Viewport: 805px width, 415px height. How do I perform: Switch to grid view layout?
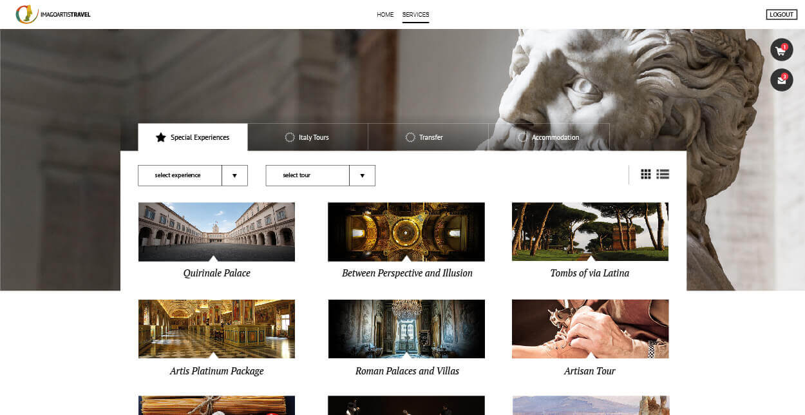pos(645,174)
